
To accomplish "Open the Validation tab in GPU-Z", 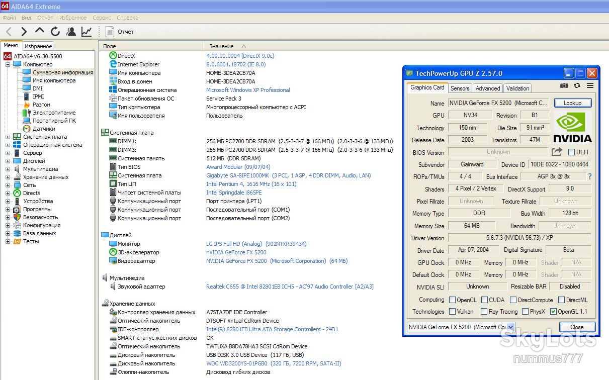I will click(517, 88).
